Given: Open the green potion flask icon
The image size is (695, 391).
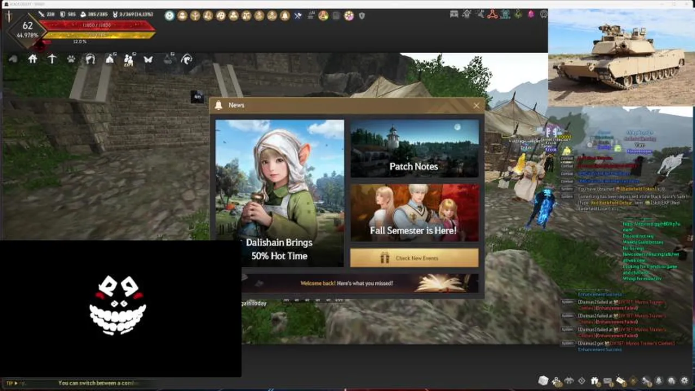Looking at the screenshot, I should [518, 15].
